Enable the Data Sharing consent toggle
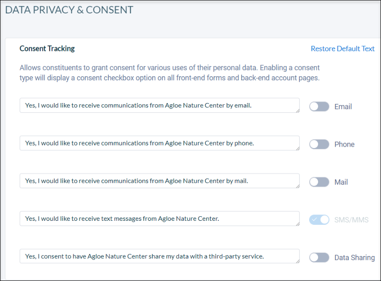Viewport: 381px width, 281px height. [319, 257]
